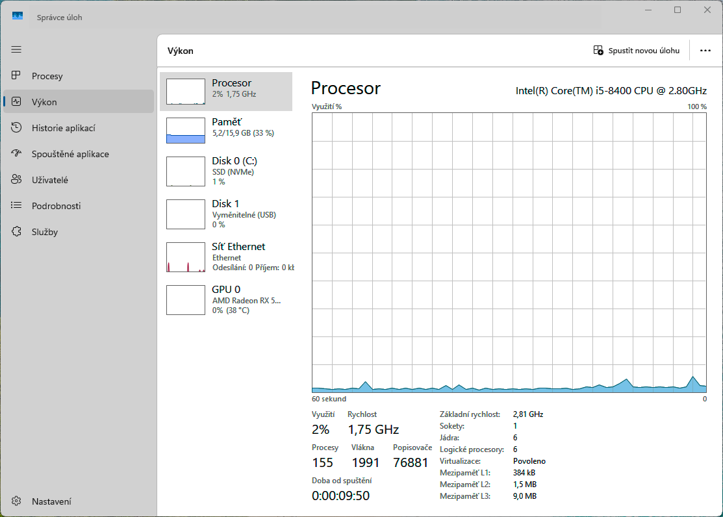Select Disk 0 (C:) performance item
Image resolution: width=723 pixels, height=517 pixels.
click(226, 170)
